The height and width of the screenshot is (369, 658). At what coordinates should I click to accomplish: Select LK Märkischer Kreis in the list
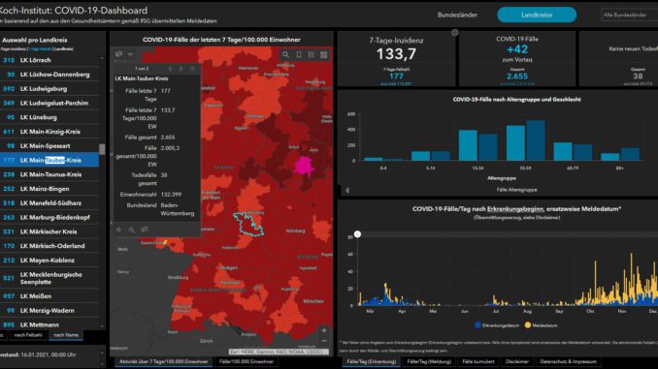[x=49, y=231]
